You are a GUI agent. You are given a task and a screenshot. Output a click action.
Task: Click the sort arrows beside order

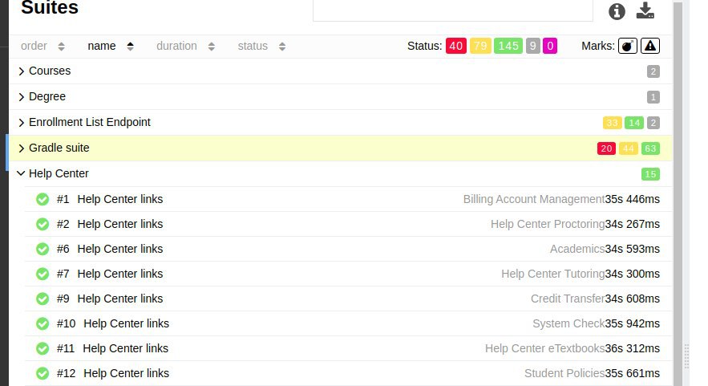coord(62,46)
